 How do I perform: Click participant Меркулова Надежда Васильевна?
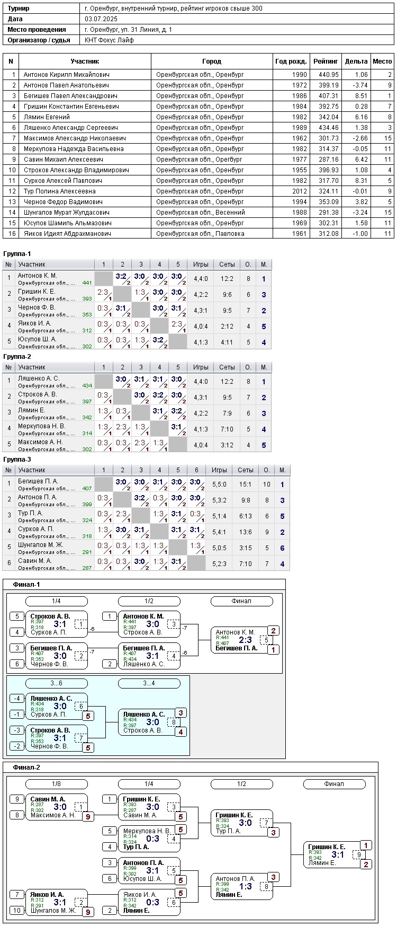click(74, 149)
